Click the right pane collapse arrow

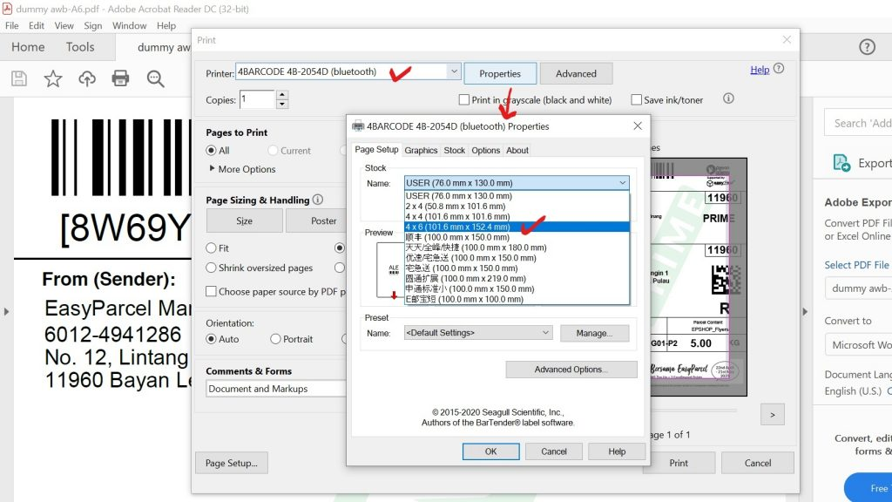click(x=804, y=311)
